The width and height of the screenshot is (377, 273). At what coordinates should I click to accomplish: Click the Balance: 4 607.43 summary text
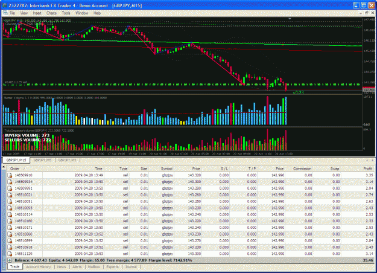coord(31,260)
